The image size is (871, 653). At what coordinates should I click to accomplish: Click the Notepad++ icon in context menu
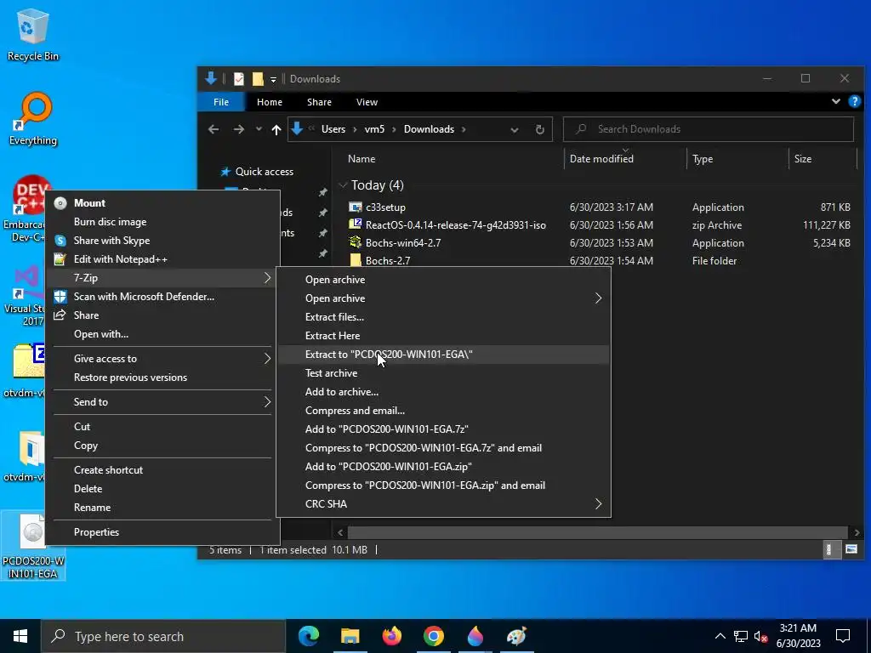tap(60, 259)
